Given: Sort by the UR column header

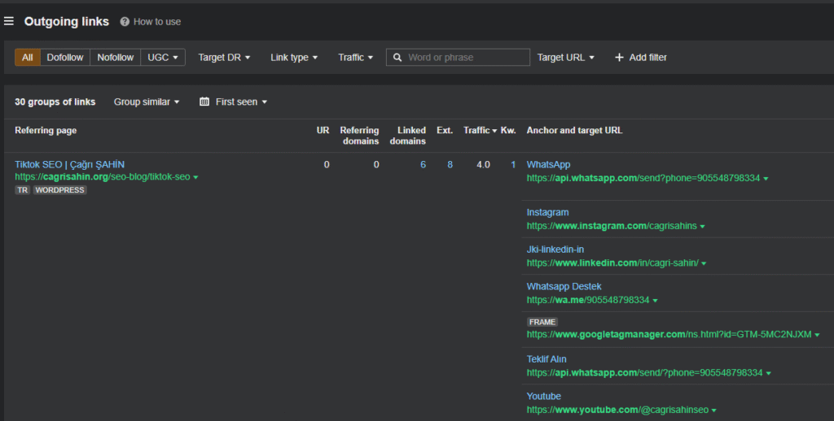Looking at the screenshot, I should tap(323, 130).
